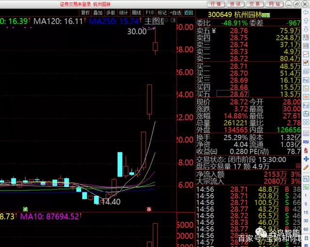Click the small icon right of 盘后交易量 row
This screenshot has height=247, width=310.
tap(298, 166)
